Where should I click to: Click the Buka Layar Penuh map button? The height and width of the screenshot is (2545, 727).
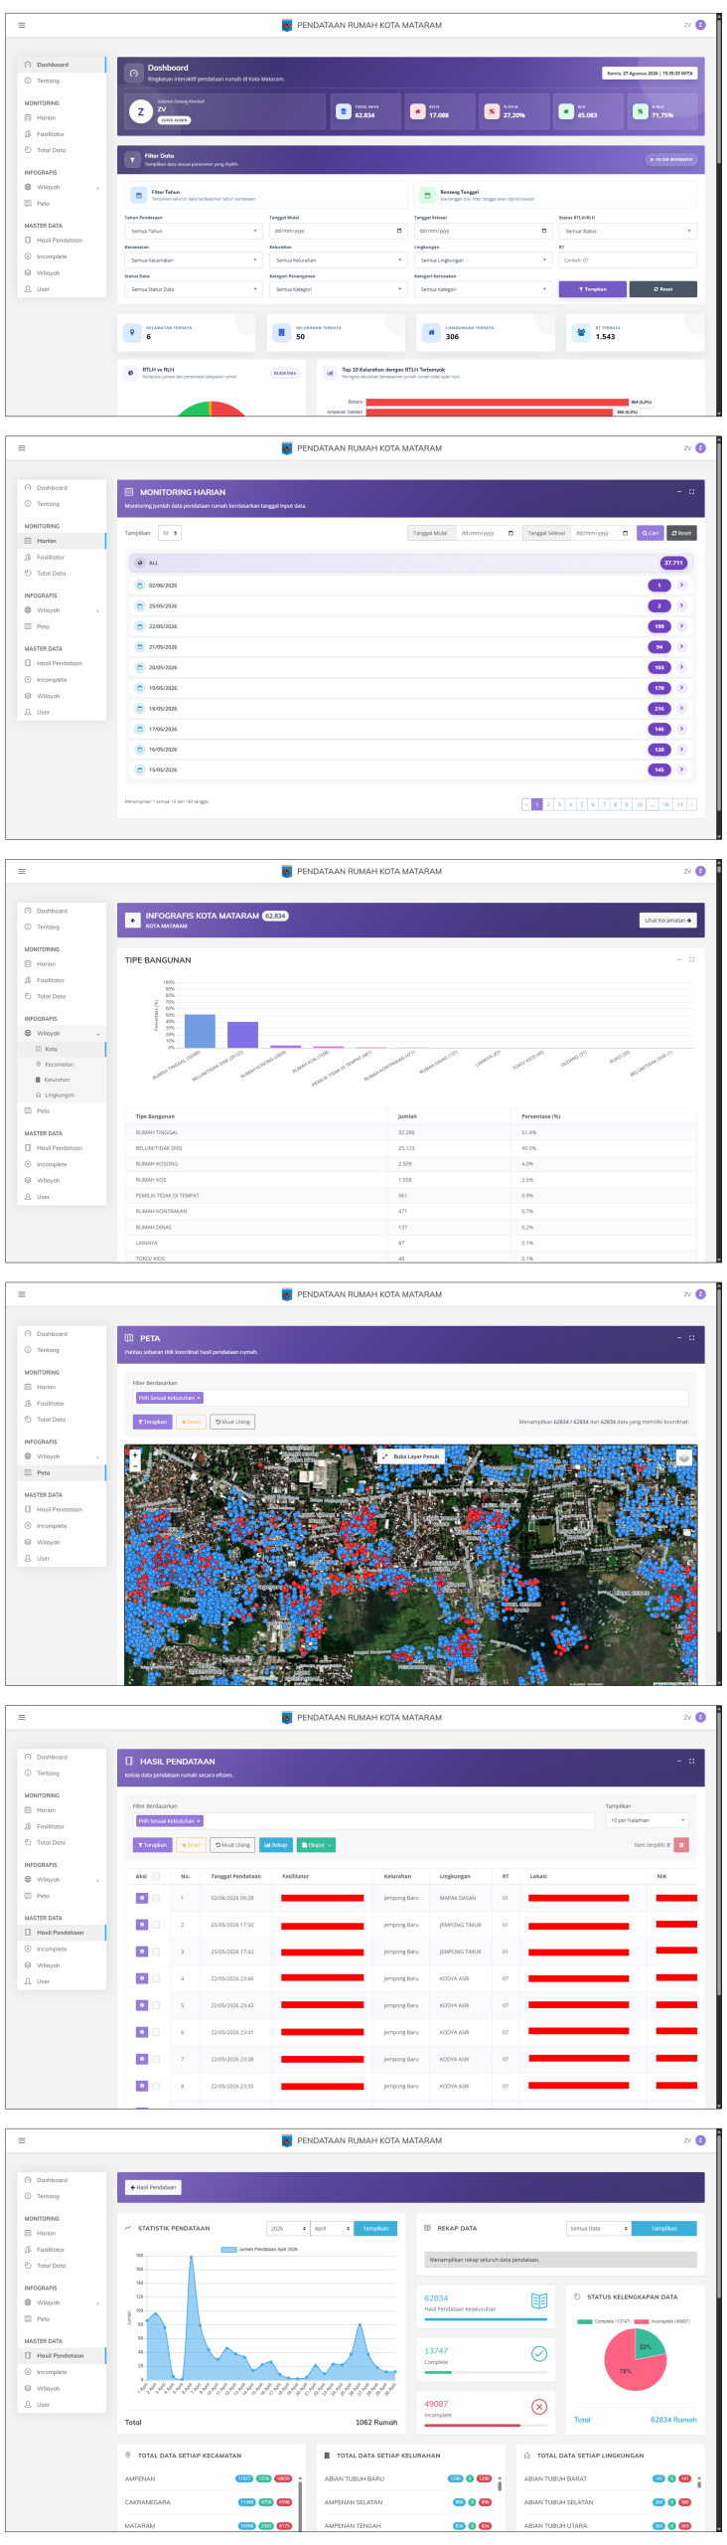click(x=411, y=1456)
